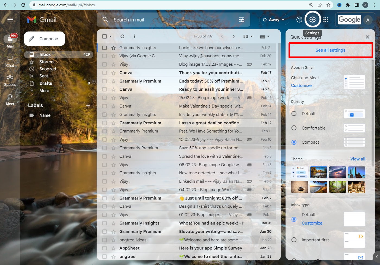The height and width of the screenshot is (265, 380).
Task: Tick checkbox for pngtree-ideas email
Action: [104, 240]
